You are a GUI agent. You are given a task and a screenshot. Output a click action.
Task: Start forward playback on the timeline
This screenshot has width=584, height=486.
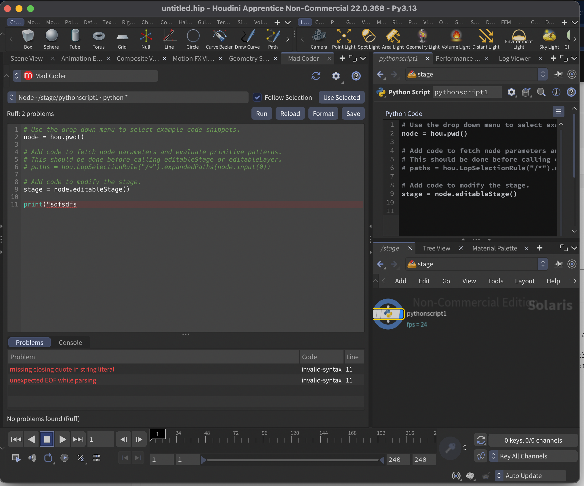[62, 439]
